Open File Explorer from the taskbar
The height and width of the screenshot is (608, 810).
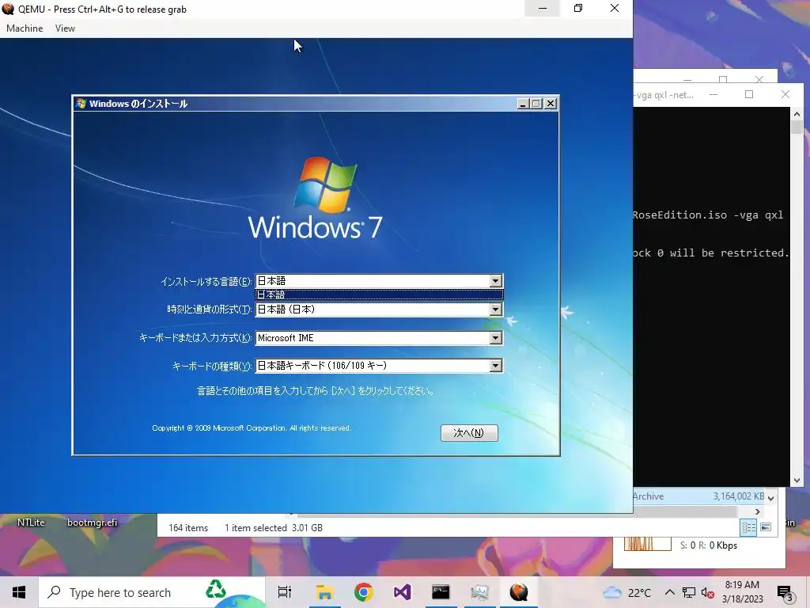(x=324, y=592)
